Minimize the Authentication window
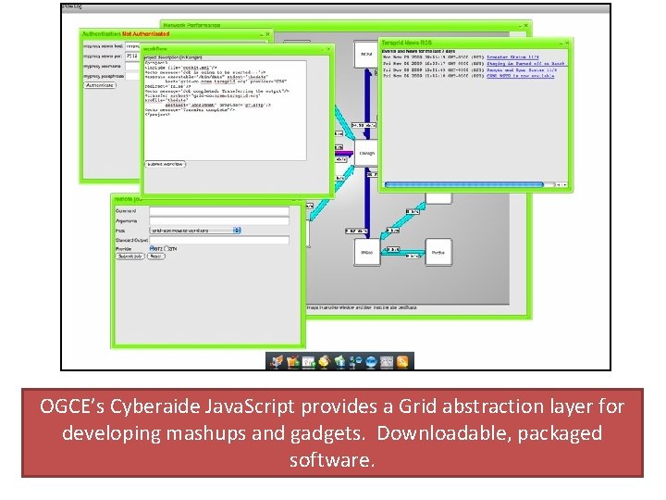Viewport: 666px width, 500px height. [261, 34]
